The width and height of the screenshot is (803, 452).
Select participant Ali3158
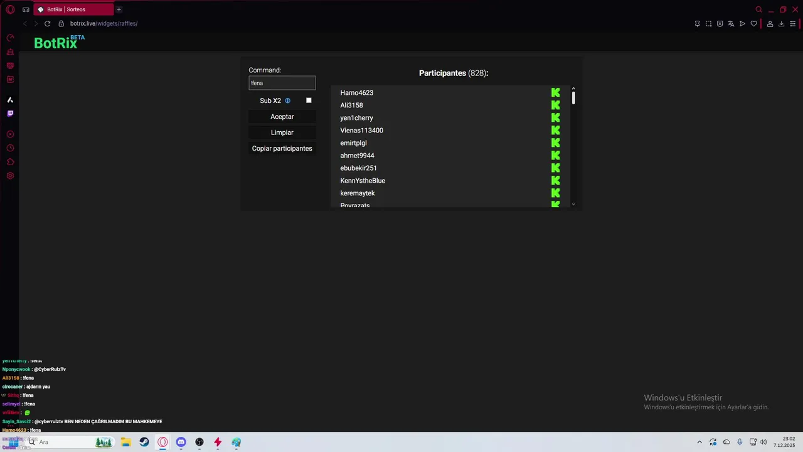click(x=351, y=105)
